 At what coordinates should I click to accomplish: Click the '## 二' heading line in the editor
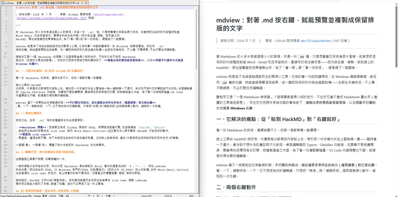29,113
